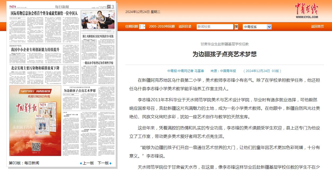The image size is (332, 172).
Task: Click the 往期回顾 text label
Action: (x=132, y=27)
